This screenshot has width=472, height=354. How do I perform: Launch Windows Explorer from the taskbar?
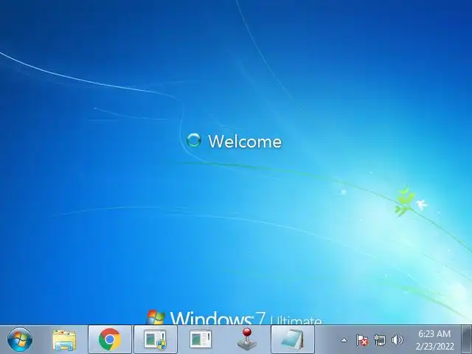pyautogui.click(x=64, y=340)
